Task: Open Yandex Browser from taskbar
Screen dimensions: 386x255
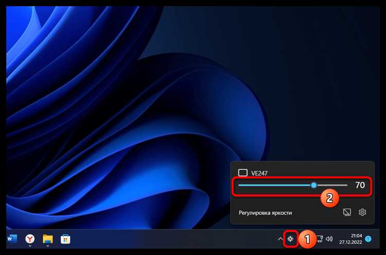Action: coord(30,239)
